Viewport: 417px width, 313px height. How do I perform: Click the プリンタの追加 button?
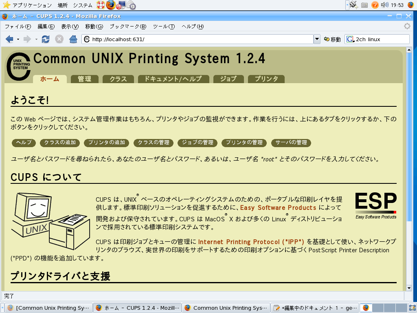tap(106, 143)
